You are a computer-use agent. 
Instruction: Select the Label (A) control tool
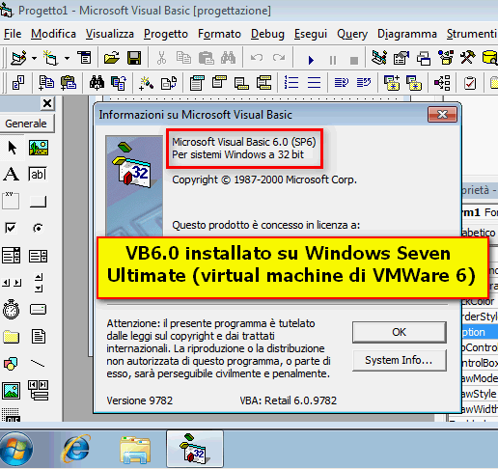(x=12, y=175)
